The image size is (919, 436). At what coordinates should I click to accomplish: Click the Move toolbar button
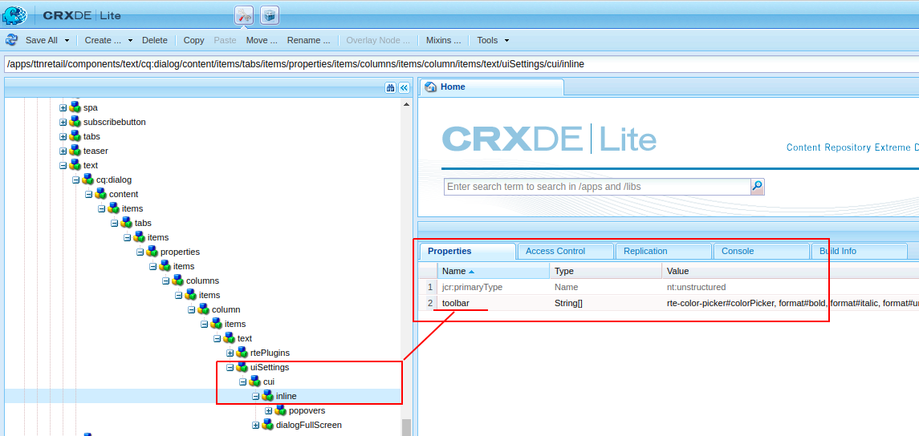pyautogui.click(x=262, y=40)
